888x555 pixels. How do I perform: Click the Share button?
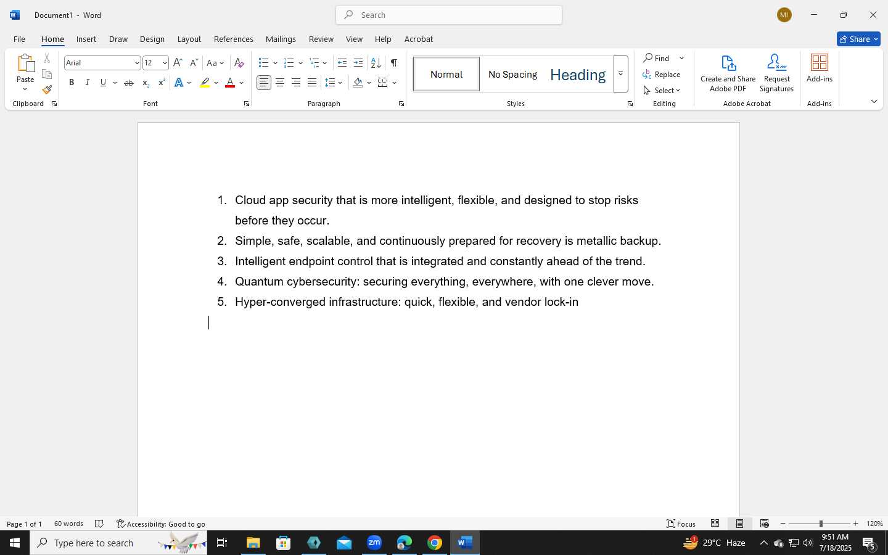point(858,39)
